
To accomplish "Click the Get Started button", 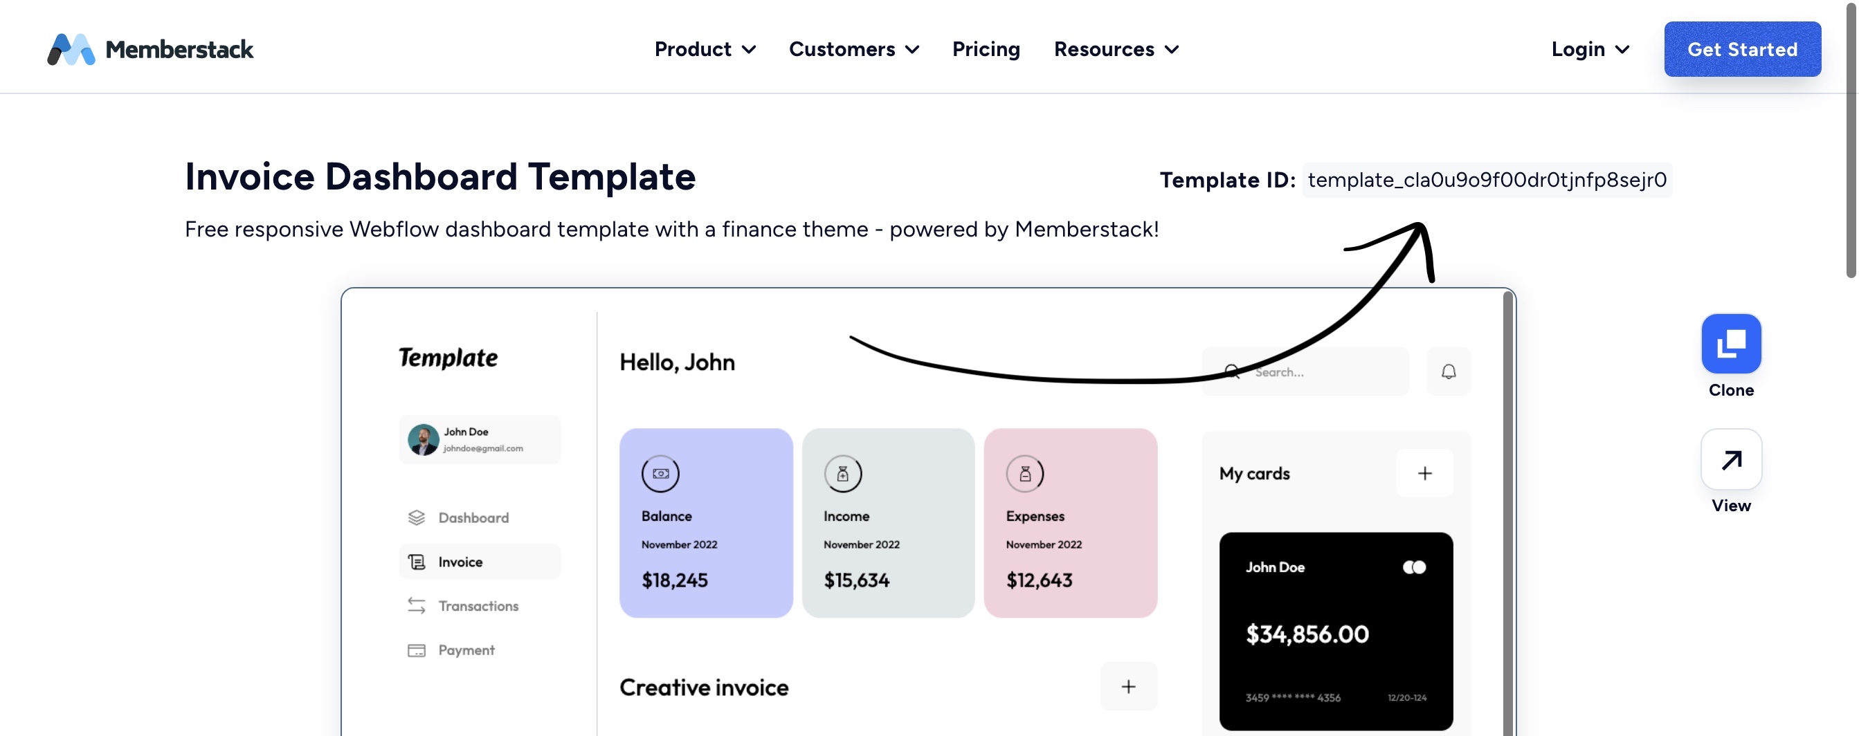I will tap(1742, 49).
